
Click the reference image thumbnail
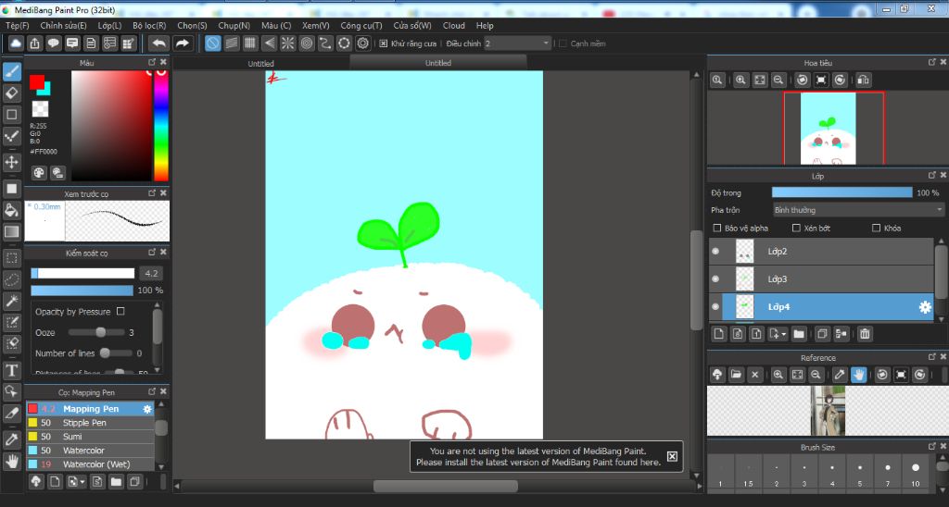click(x=828, y=411)
